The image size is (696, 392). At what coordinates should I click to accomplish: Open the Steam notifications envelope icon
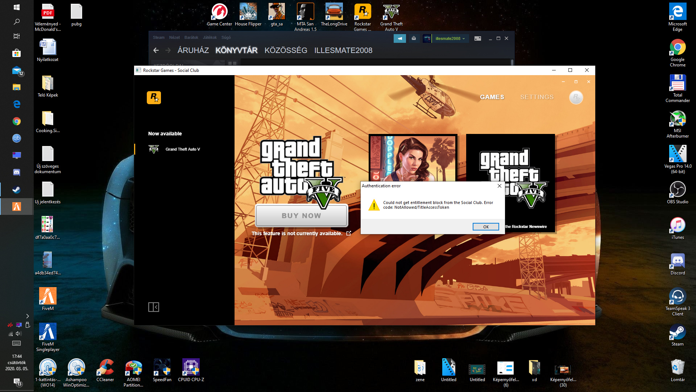click(x=414, y=38)
